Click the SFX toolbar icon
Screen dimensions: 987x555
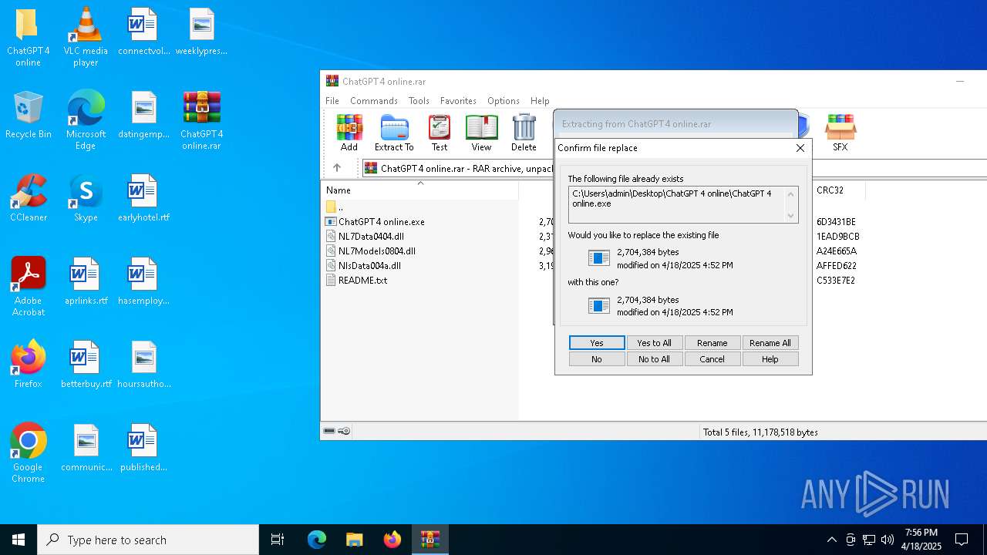click(x=840, y=133)
